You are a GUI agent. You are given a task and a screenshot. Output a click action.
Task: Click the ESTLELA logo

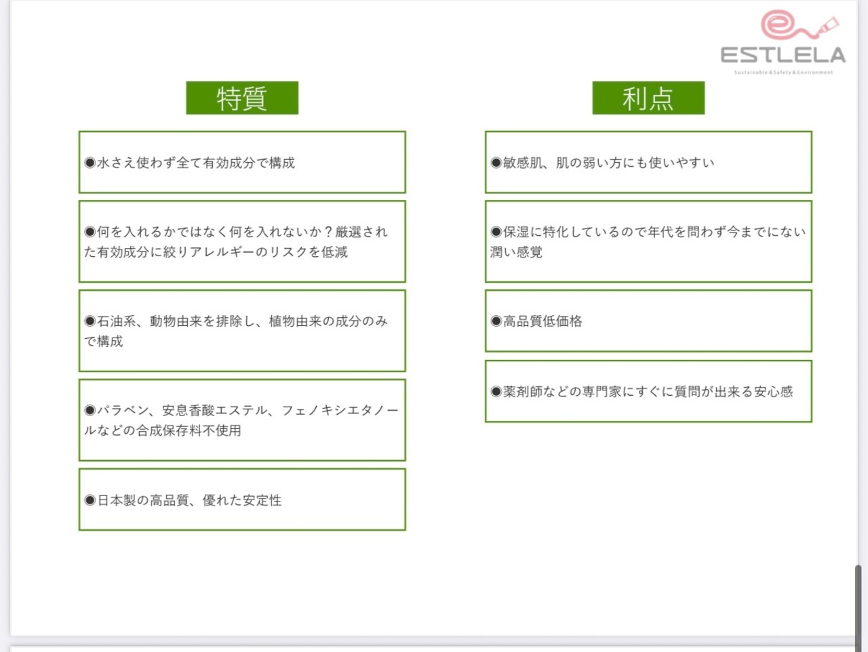783,43
